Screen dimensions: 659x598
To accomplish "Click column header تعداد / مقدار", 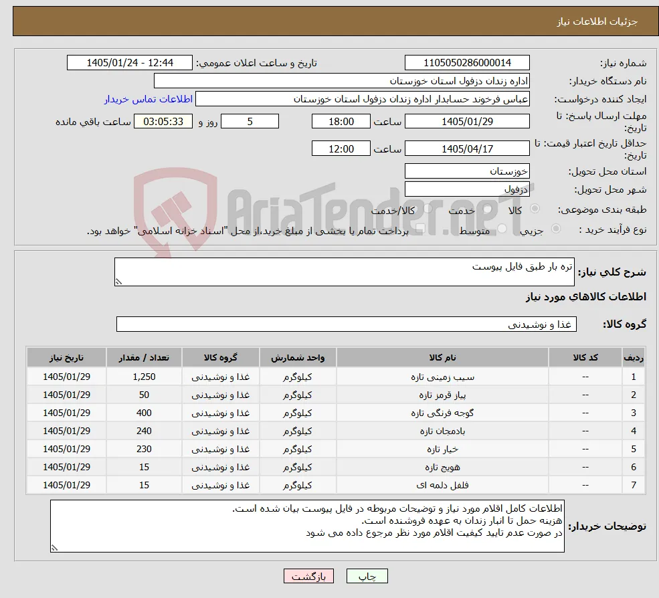I will click(144, 358).
